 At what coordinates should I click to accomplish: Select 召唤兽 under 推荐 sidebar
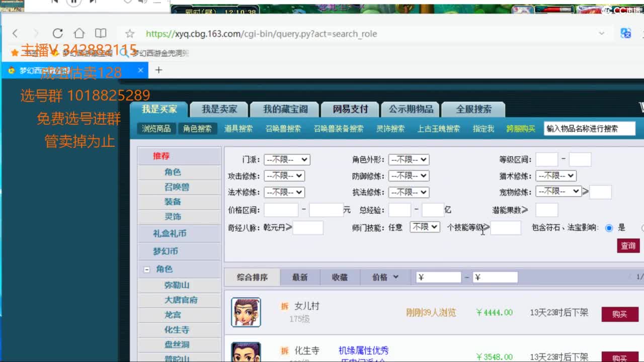[x=177, y=187]
